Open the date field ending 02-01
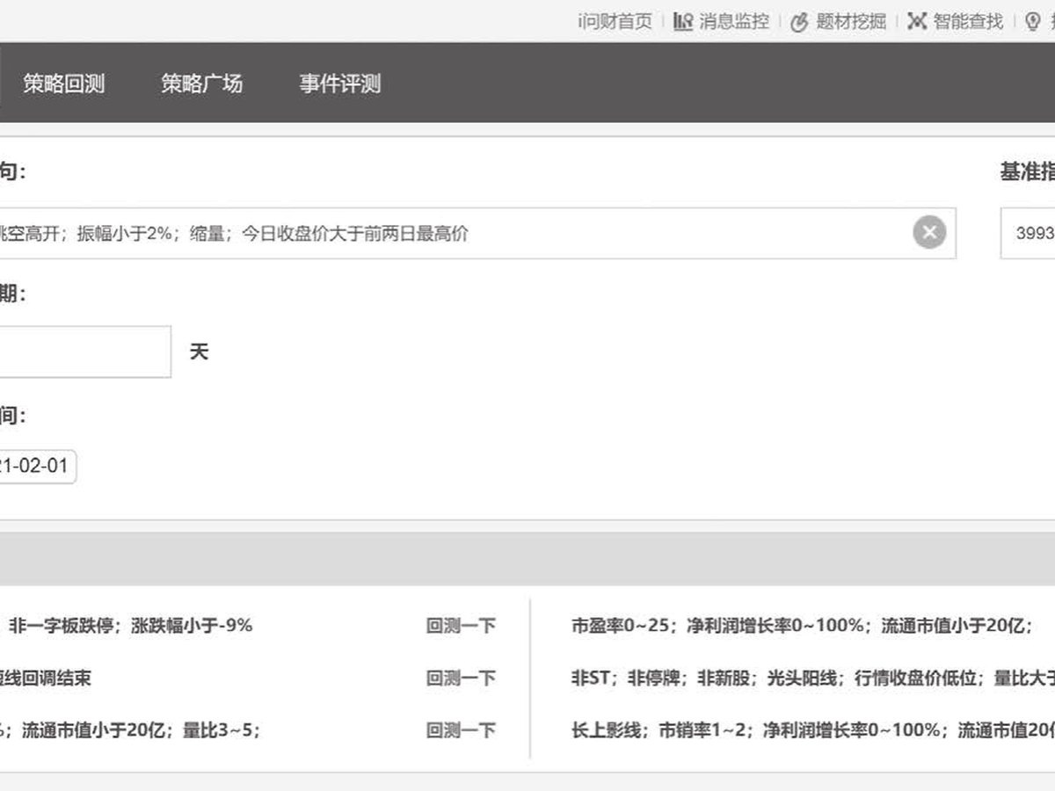1055x791 pixels. point(38,466)
